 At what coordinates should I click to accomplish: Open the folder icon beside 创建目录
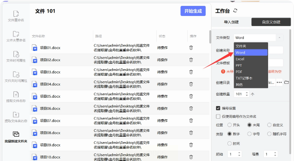tap(286, 82)
